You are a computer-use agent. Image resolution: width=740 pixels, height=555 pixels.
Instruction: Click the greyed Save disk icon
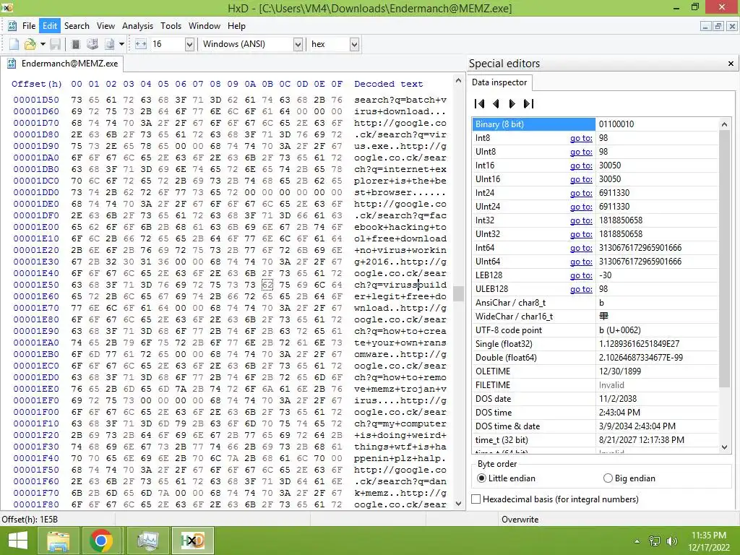55,44
